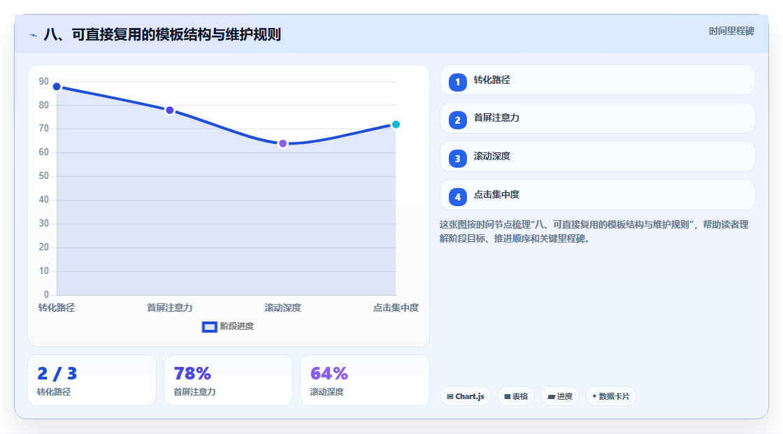Select the teal 点击集中度 data point
The height and width of the screenshot is (434, 783).
(x=396, y=124)
